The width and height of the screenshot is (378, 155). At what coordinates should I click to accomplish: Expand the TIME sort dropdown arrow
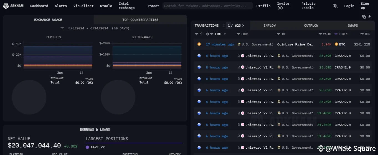[225, 34]
